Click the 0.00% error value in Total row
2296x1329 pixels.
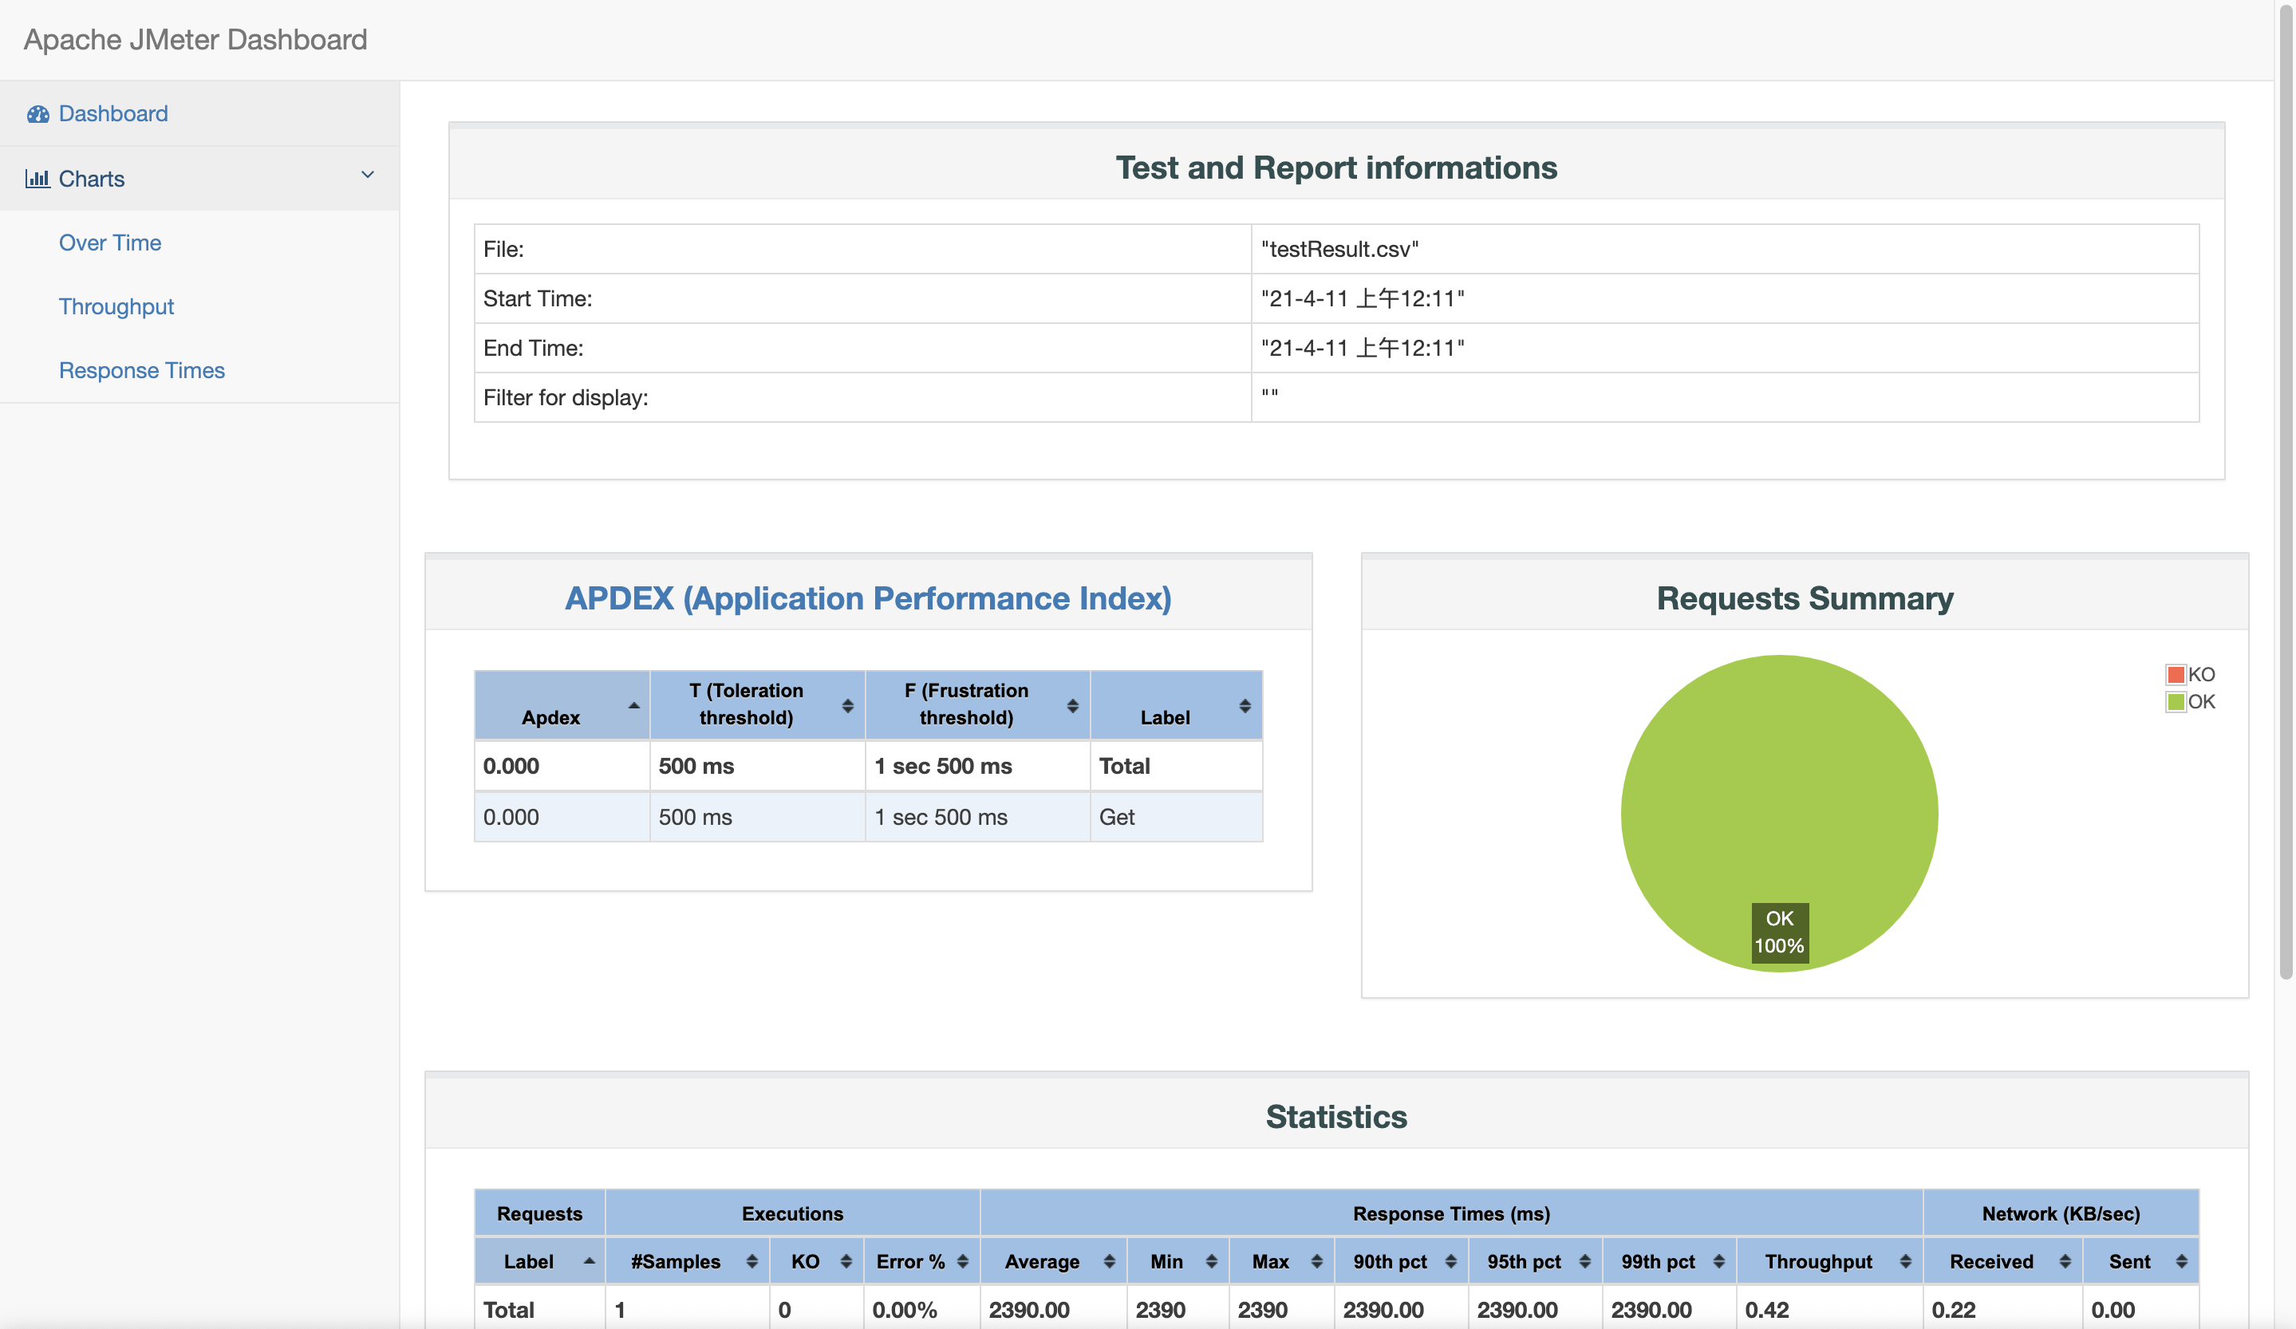(x=905, y=1310)
